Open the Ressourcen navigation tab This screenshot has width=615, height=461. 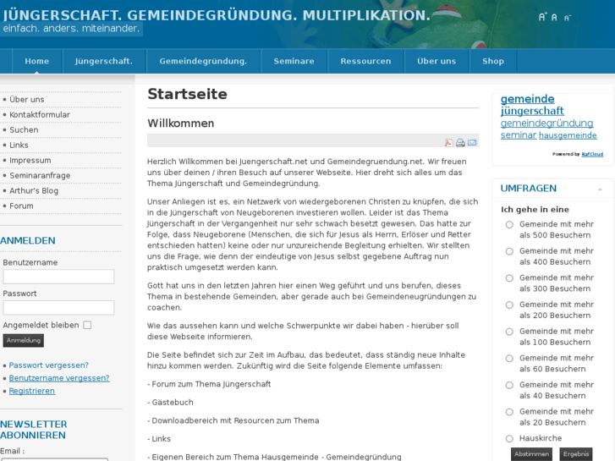[365, 61]
